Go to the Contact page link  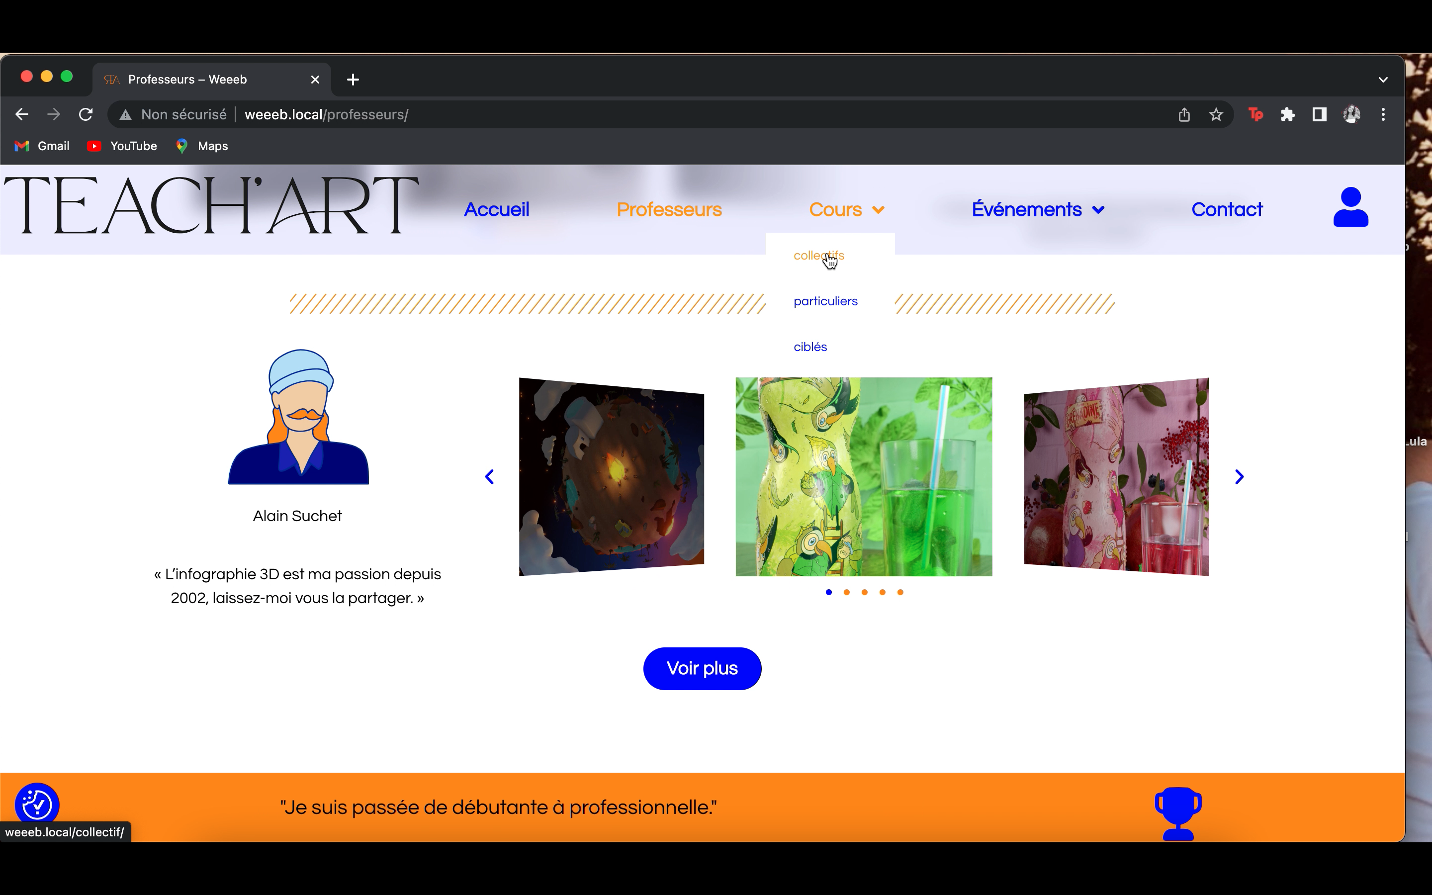pos(1226,209)
